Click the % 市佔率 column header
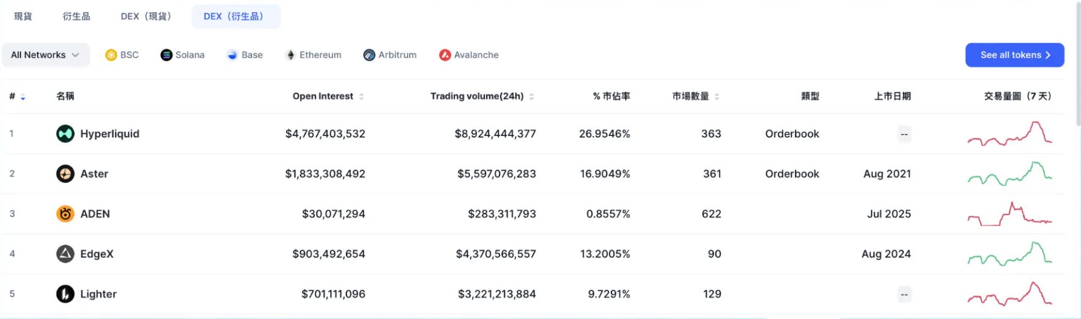Screen dimensions: 1081x319 click(611, 96)
